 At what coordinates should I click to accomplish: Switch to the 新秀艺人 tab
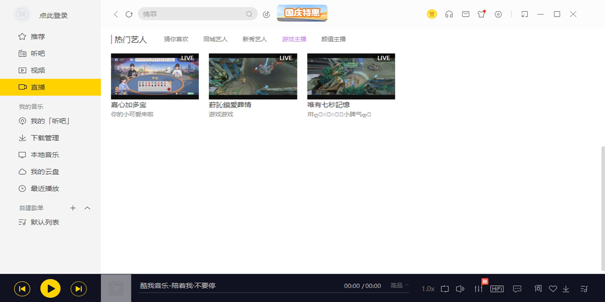(x=255, y=39)
